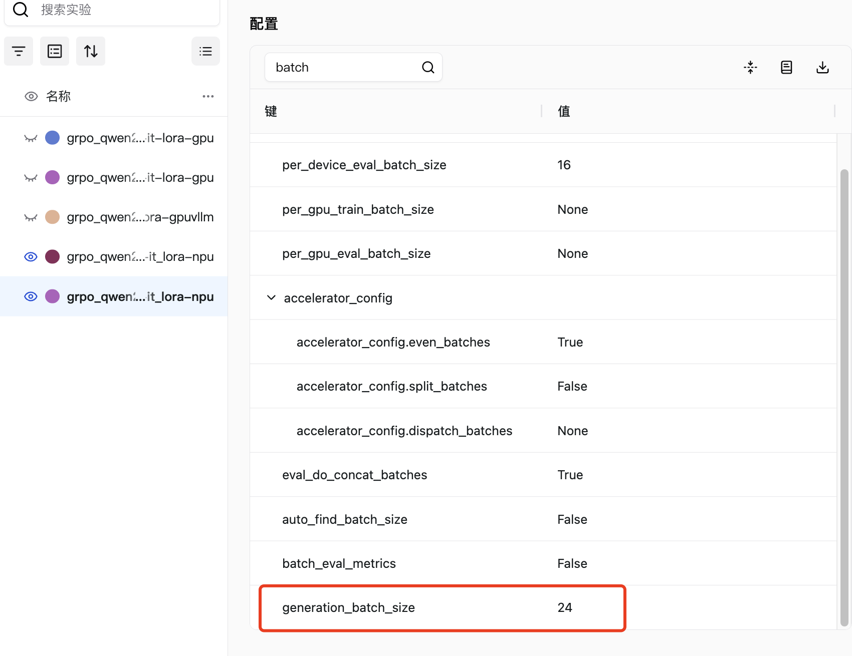Click the experiment search magnifier icon
Viewport: 852px width, 656px height.
(x=21, y=9)
